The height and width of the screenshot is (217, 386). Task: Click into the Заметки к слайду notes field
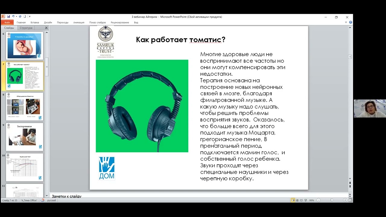click(199, 196)
